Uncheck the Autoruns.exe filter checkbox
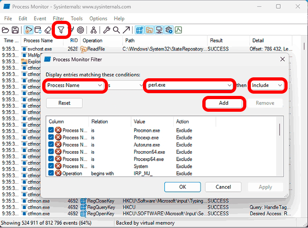The width and height of the screenshot is (308, 228). pyautogui.click(x=51, y=145)
